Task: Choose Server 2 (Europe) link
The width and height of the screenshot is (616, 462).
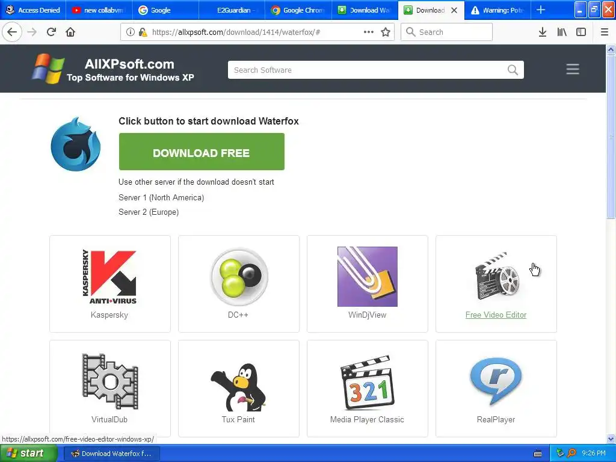Action: pyautogui.click(x=149, y=212)
